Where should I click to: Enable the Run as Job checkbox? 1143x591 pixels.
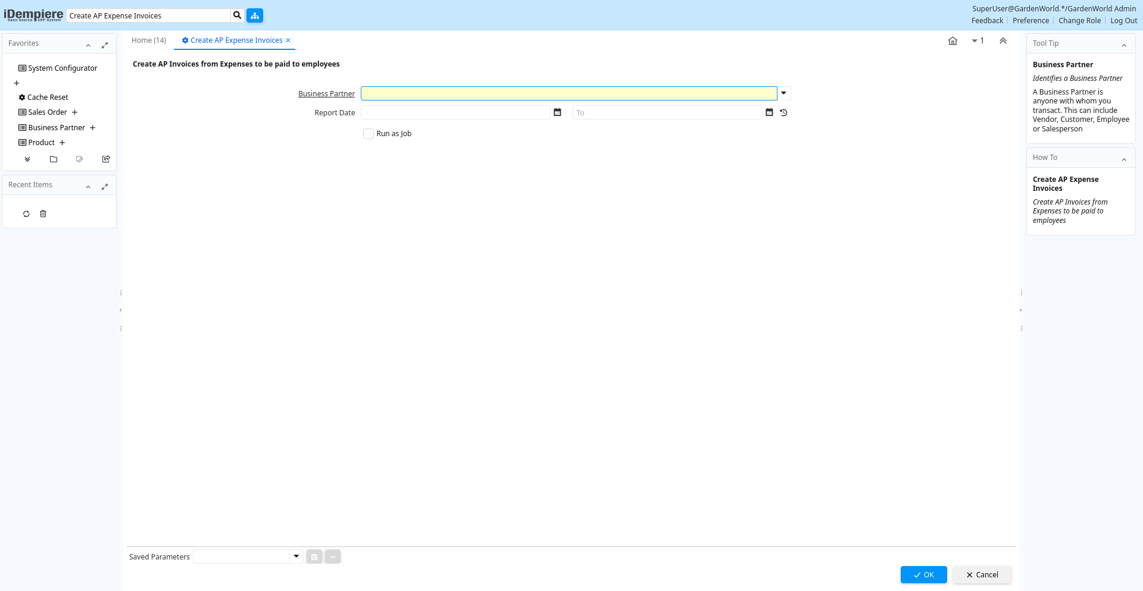(x=368, y=134)
